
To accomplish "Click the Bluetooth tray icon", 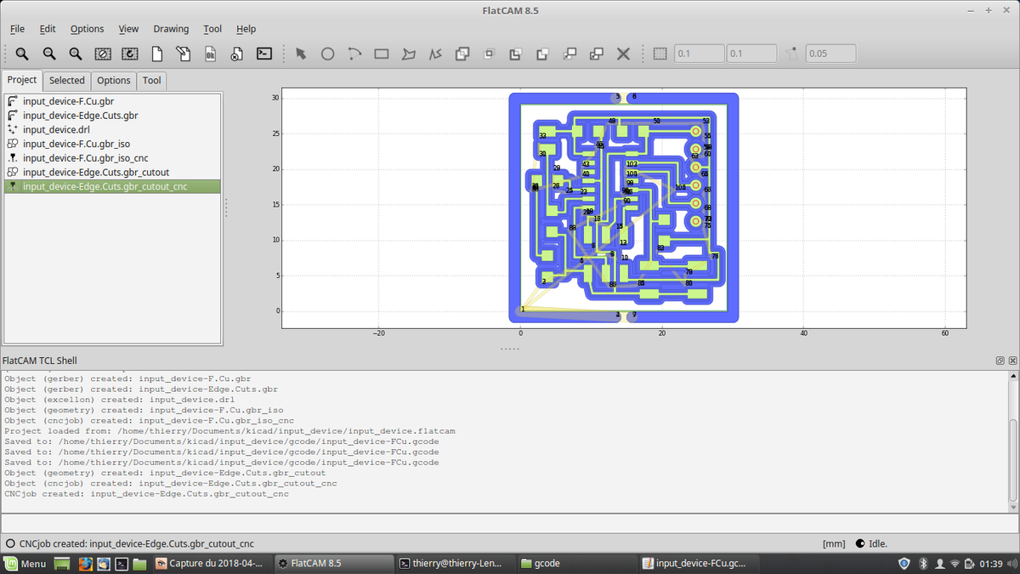I will click(x=923, y=563).
